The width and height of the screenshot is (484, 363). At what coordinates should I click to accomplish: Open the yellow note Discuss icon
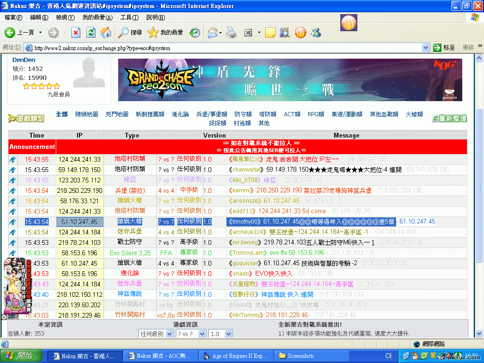click(x=270, y=33)
